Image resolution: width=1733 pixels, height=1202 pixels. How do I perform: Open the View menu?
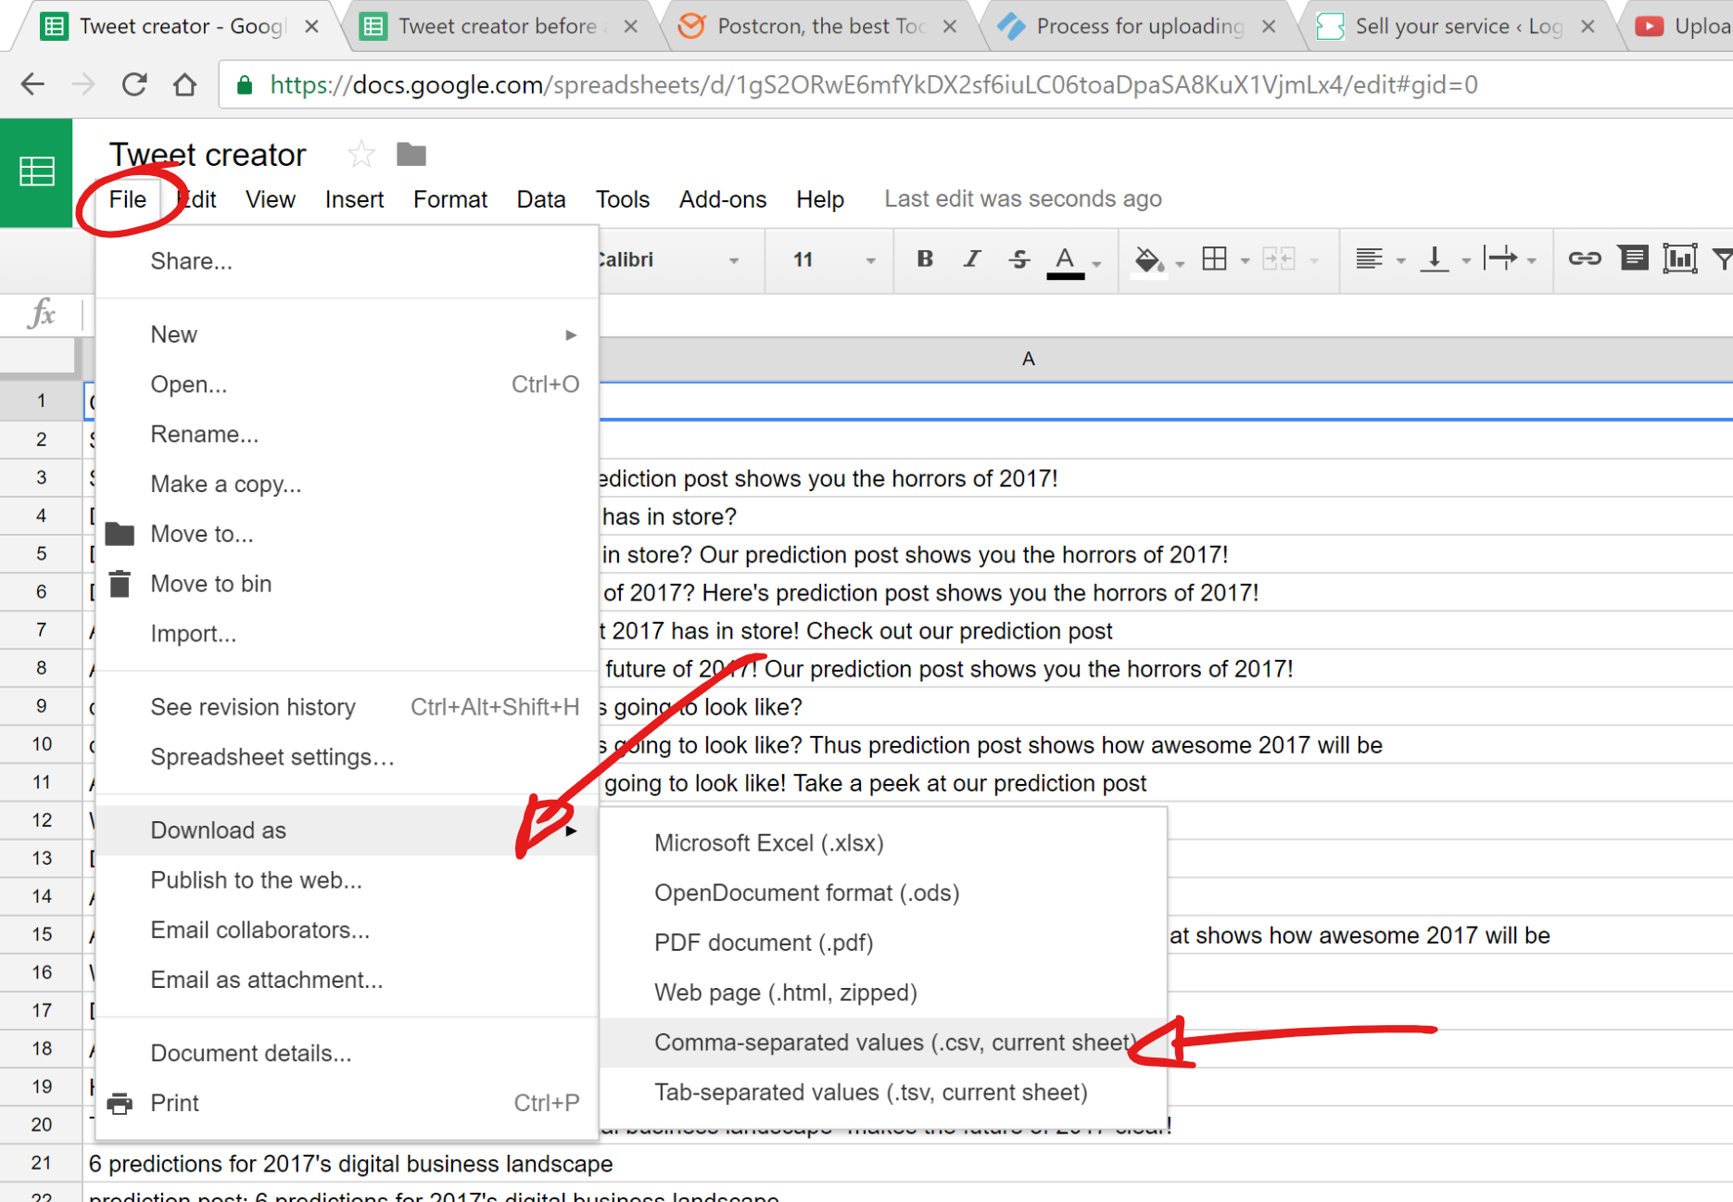point(270,199)
